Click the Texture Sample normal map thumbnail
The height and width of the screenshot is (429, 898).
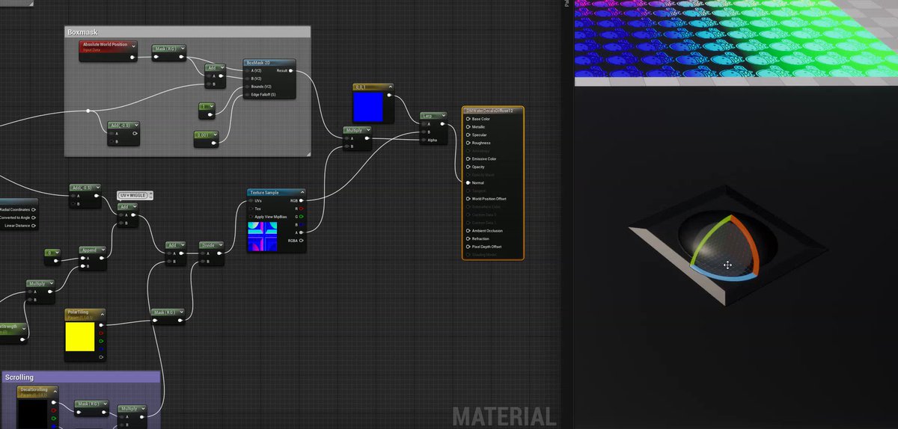pos(262,236)
